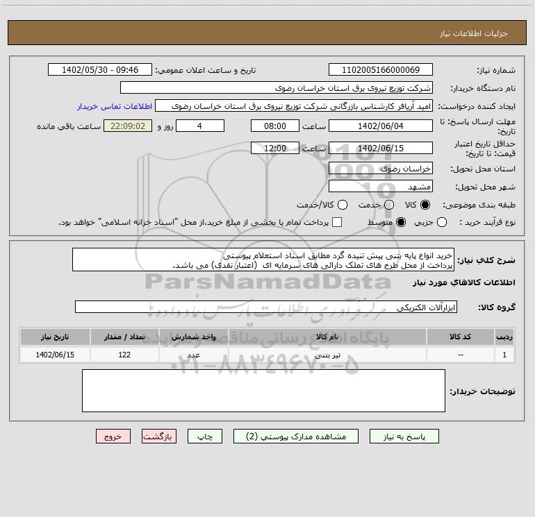Click the اطلاعات کالاهای مورد نیاز heading
The image size is (535, 517).
pos(464,282)
